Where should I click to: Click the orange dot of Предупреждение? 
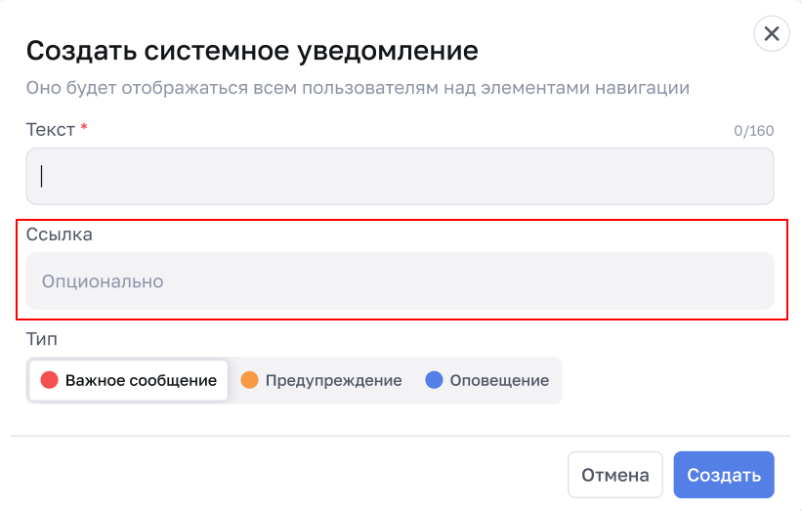pos(249,380)
